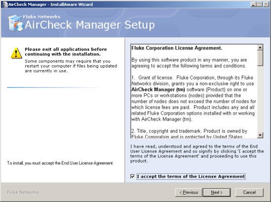Click the Next button to proceed
This screenshot has height=202, width=271.
tap(217, 193)
